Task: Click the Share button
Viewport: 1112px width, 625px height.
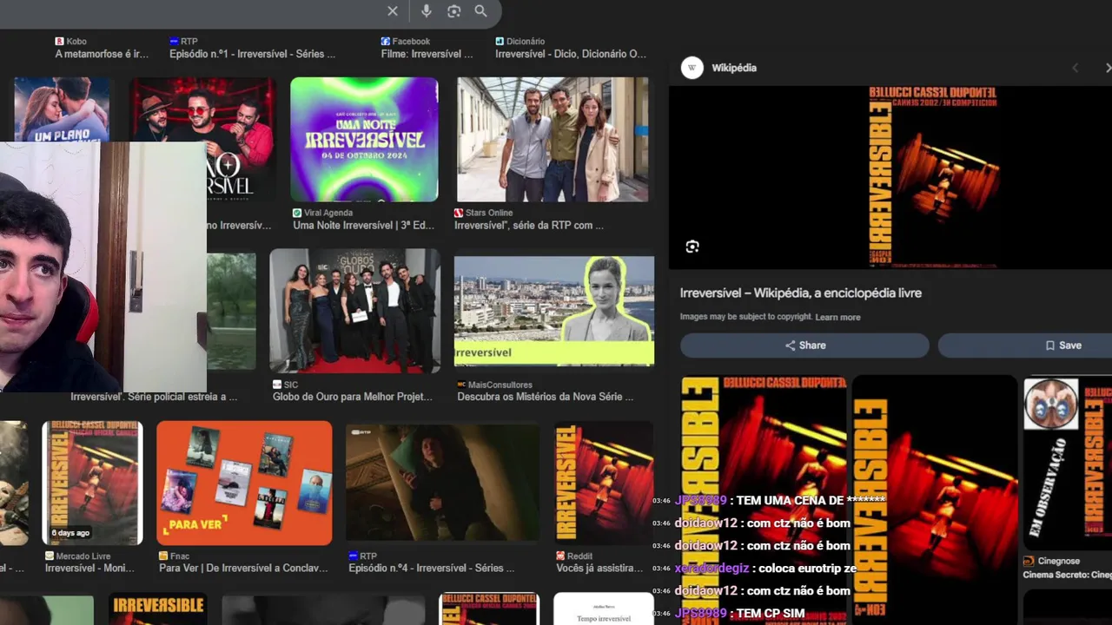Action: click(x=804, y=345)
